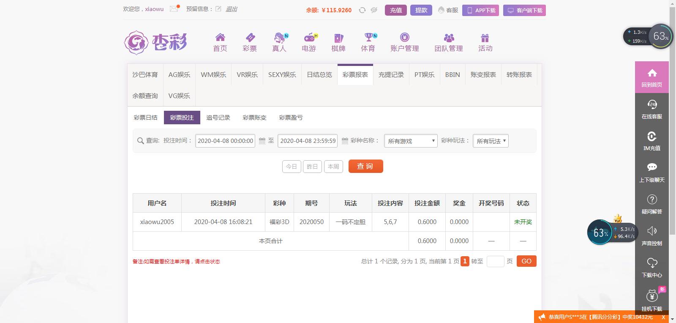Open the mail envelope icon next to username
This screenshot has width=676, height=323.
click(x=174, y=9)
